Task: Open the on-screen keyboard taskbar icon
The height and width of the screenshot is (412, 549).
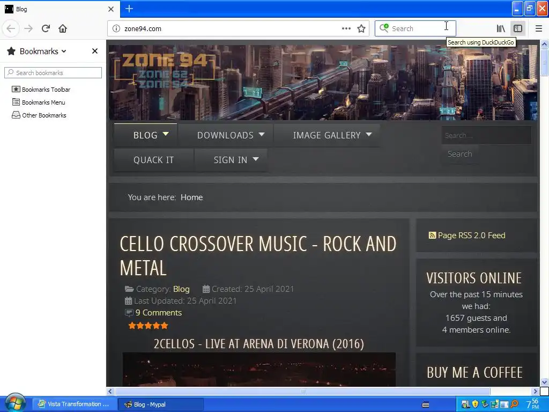Action: 425,404
